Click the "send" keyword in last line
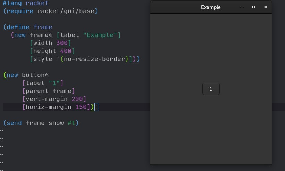The width and height of the screenshot is (285, 171). 14,123
